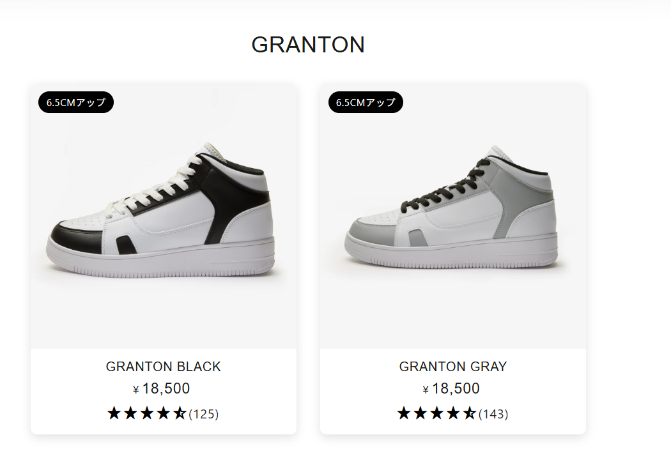Click the black and white sneaker image
The height and width of the screenshot is (451, 671).
[164, 214]
